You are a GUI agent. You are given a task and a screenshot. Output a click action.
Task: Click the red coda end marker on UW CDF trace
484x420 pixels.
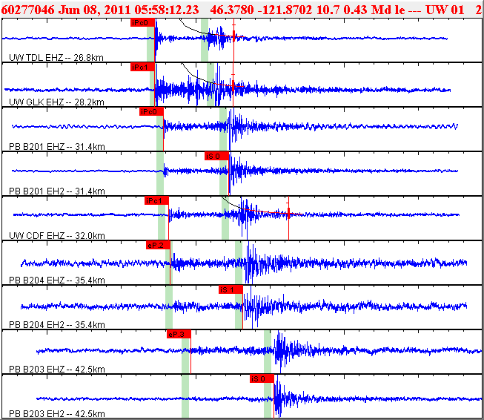pos(288,213)
